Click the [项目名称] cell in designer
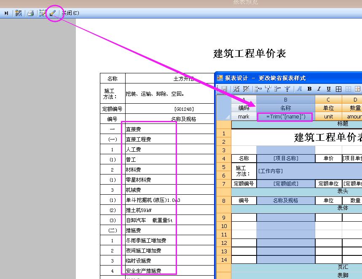362x279 pixels. (286, 159)
